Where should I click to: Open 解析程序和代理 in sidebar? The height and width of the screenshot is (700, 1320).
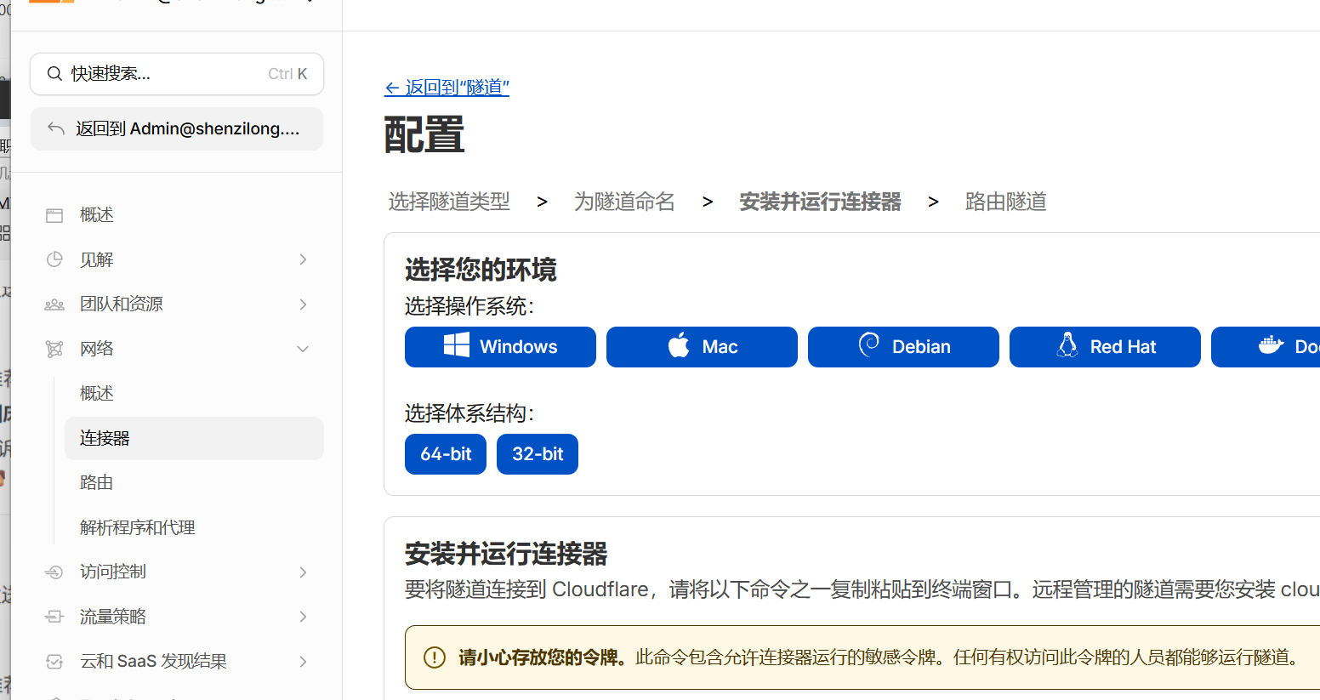(138, 527)
